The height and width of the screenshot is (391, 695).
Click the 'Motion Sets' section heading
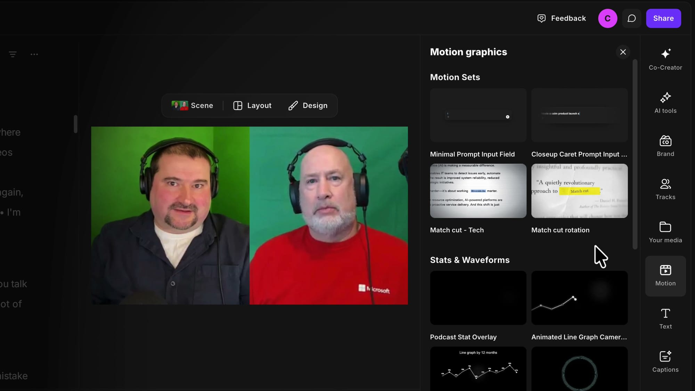coord(455,77)
